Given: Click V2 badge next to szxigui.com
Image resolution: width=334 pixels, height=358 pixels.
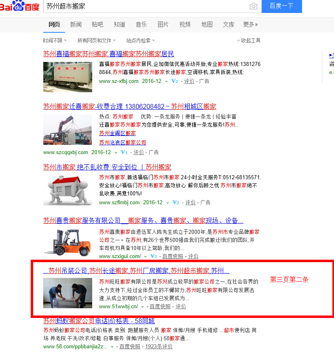Looking at the screenshot, I should (153, 256).
